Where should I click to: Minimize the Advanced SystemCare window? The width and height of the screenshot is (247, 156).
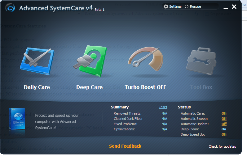pyautogui.click(x=226, y=7)
